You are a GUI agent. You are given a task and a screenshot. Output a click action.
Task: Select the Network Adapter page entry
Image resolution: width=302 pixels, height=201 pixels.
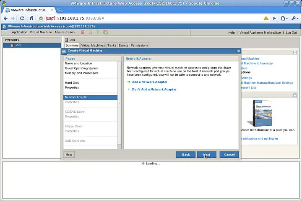coord(90,97)
